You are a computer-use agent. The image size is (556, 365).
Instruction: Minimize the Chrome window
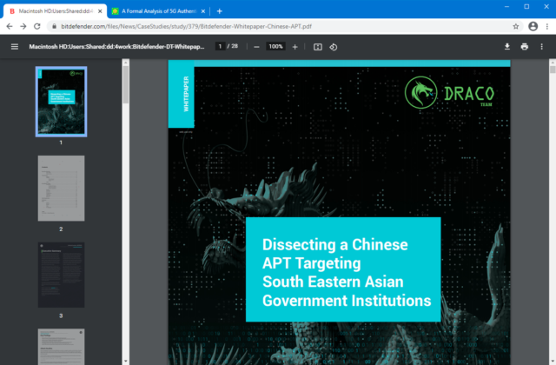click(506, 7)
